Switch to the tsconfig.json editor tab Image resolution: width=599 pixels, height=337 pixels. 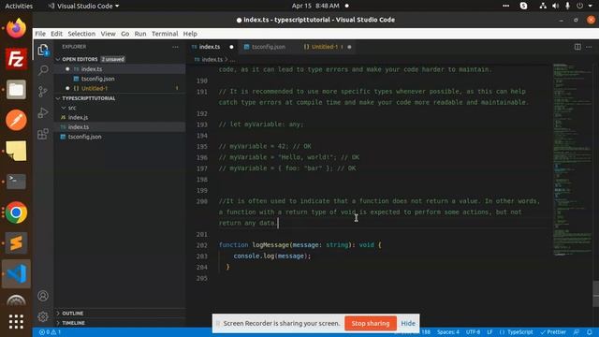(x=269, y=47)
